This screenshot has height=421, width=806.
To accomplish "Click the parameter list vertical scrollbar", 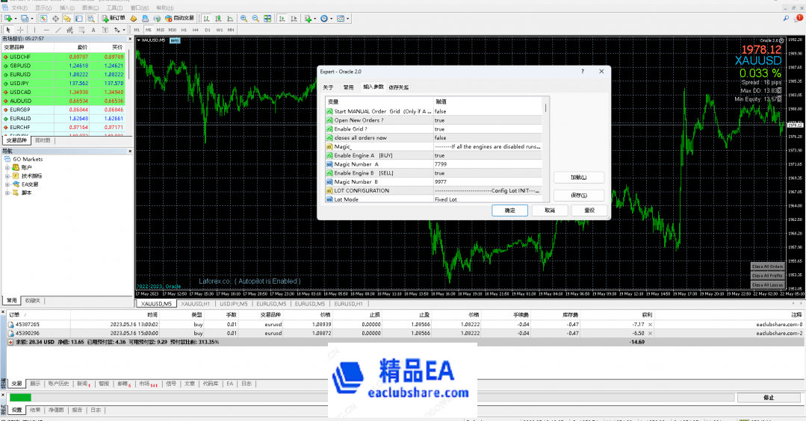I will point(545,149).
